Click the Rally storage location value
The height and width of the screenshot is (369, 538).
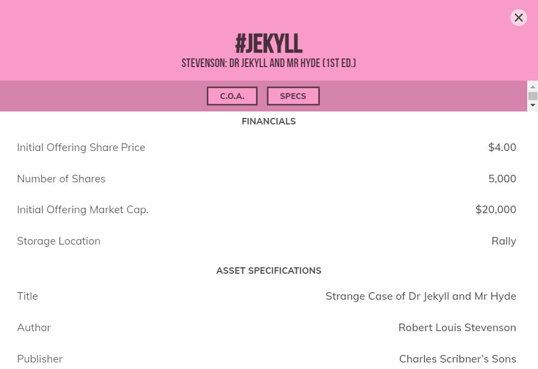pos(503,241)
